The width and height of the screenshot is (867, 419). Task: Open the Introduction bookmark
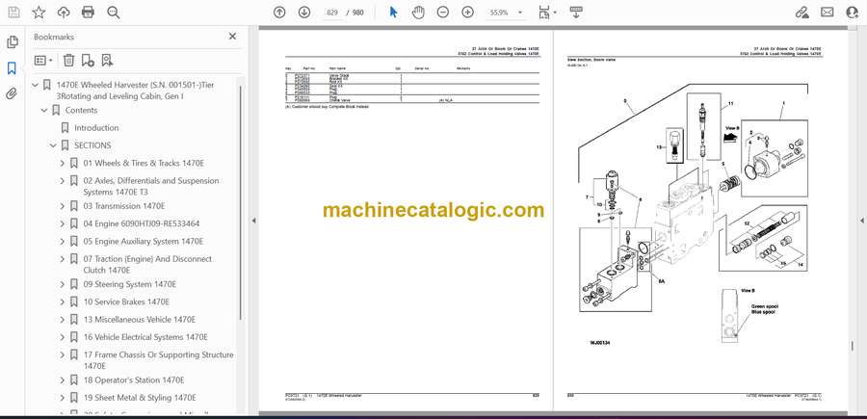coord(96,128)
